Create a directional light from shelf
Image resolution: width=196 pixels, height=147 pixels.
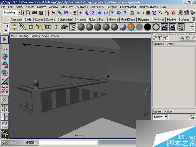tap(23, 27)
